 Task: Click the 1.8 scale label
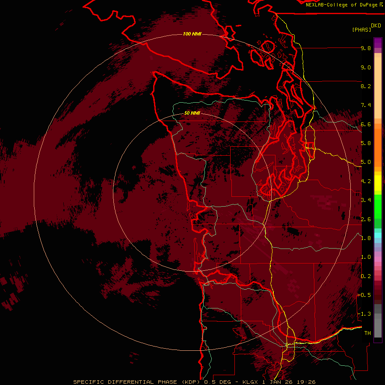tap(366, 238)
